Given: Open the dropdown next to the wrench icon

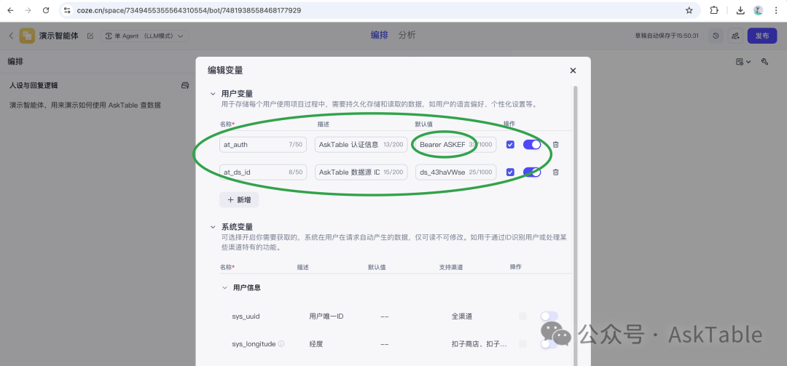Looking at the screenshot, I should pos(743,62).
